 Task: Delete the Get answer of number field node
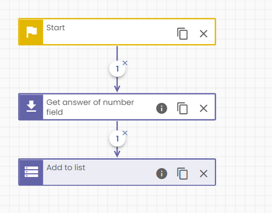point(203,108)
